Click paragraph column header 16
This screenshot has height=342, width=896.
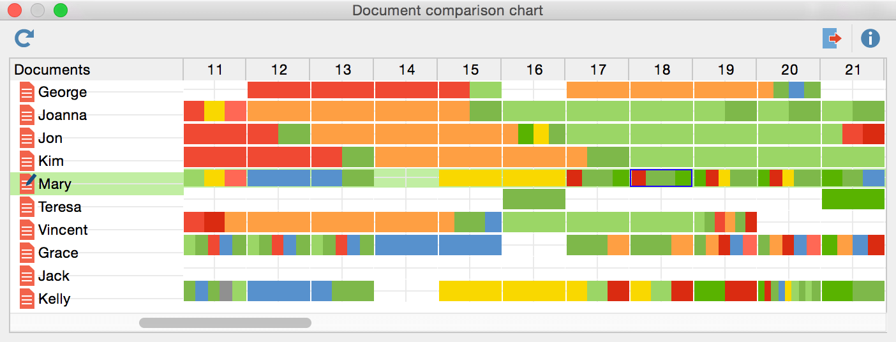(x=534, y=70)
